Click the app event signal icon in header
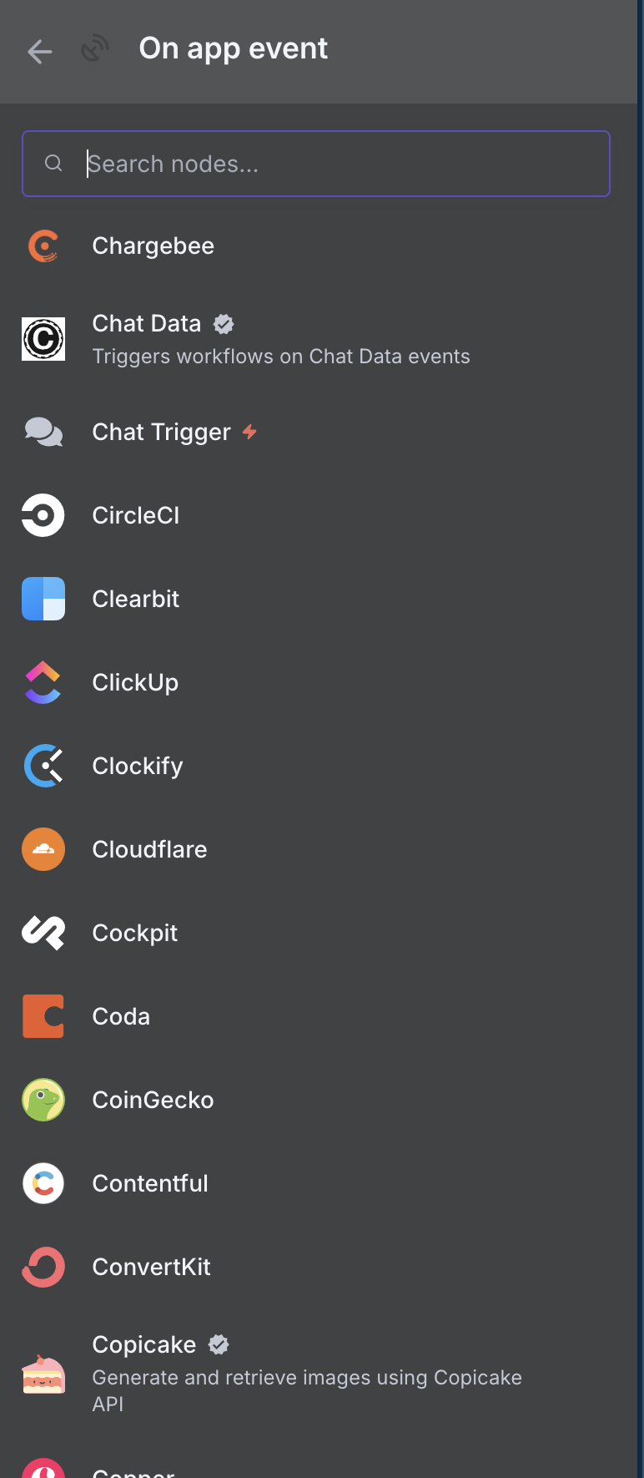 (x=95, y=49)
